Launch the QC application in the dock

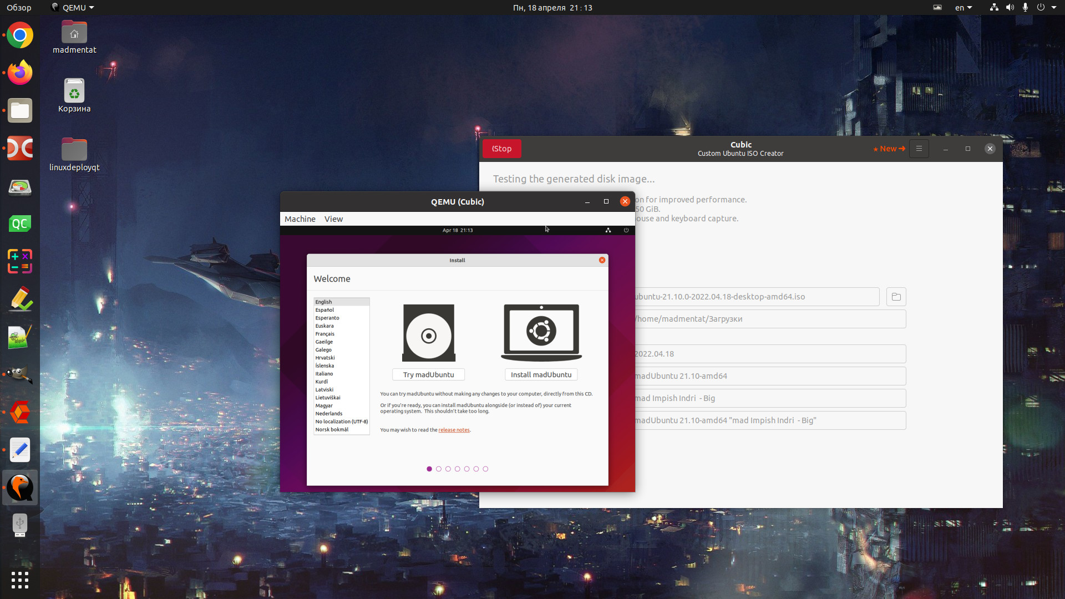point(20,224)
